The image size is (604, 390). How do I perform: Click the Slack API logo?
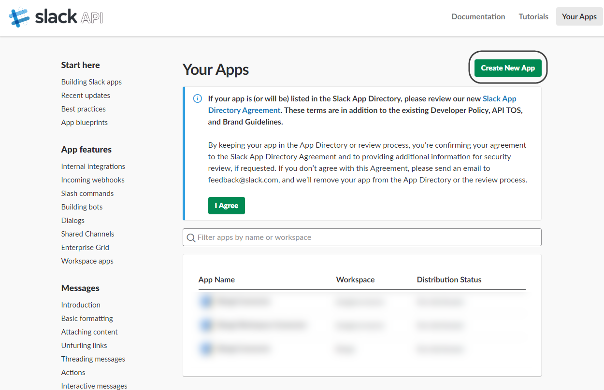(x=56, y=17)
